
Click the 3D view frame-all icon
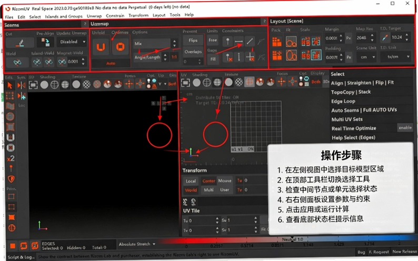33,85
